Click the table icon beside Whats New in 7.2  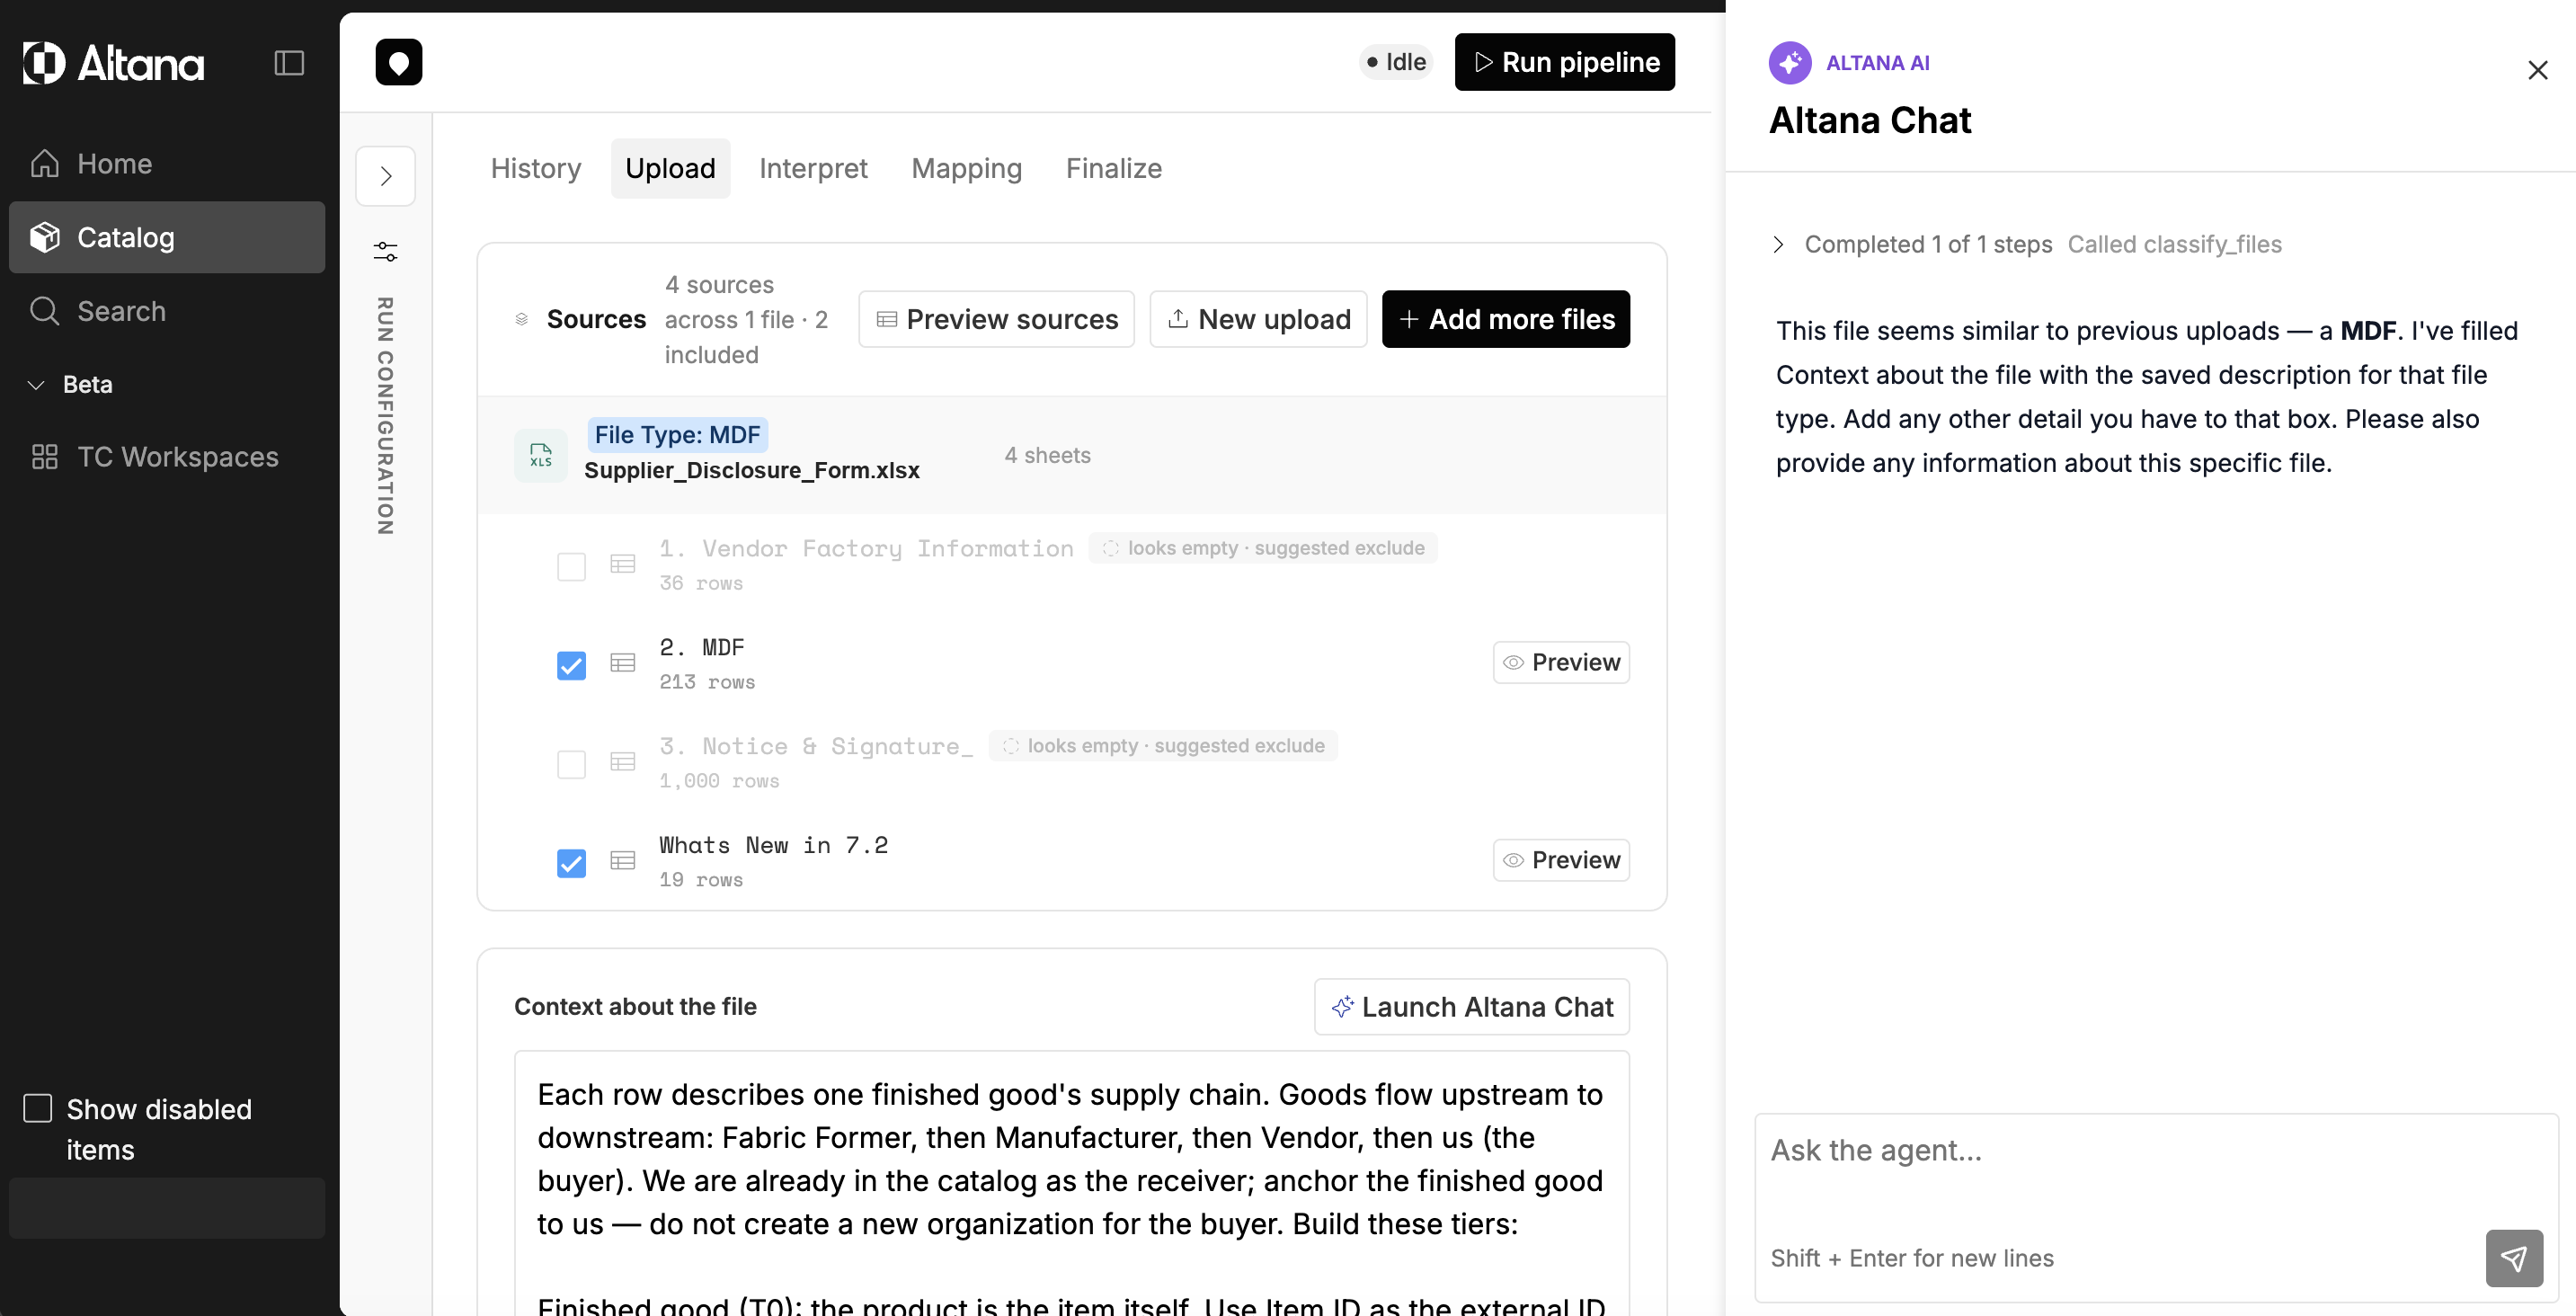(623, 861)
